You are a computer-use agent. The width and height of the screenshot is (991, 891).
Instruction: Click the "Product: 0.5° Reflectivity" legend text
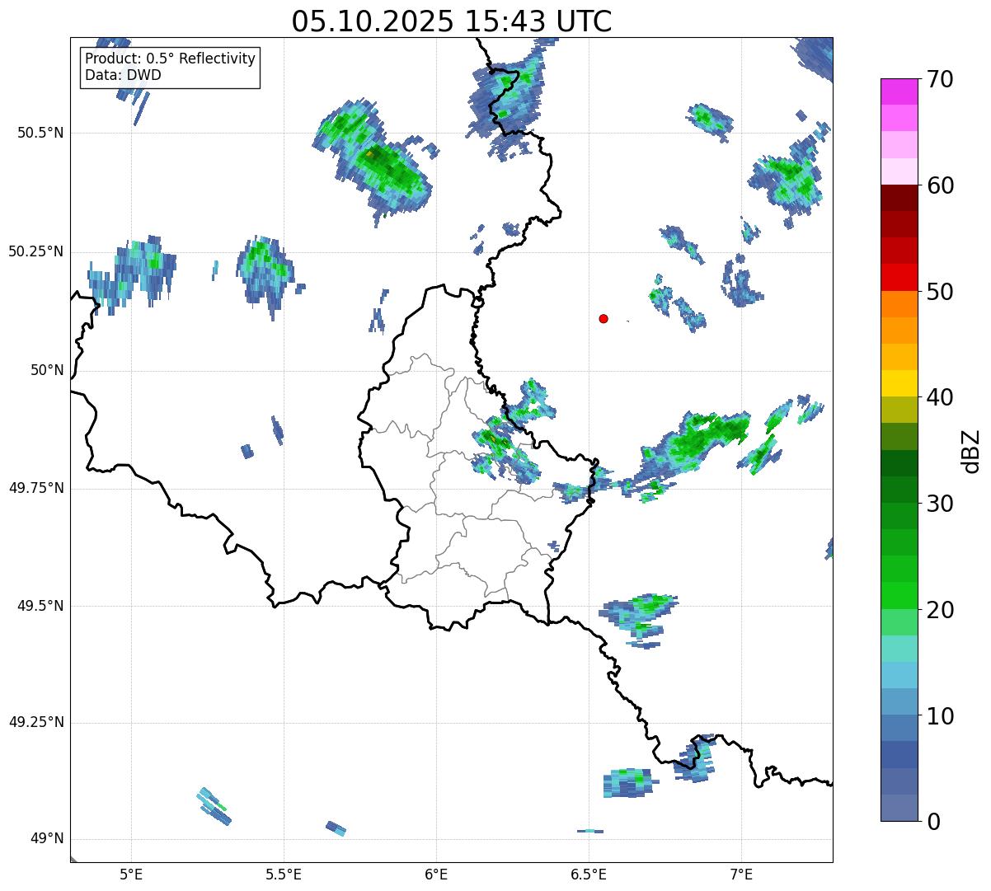pos(170,59)
